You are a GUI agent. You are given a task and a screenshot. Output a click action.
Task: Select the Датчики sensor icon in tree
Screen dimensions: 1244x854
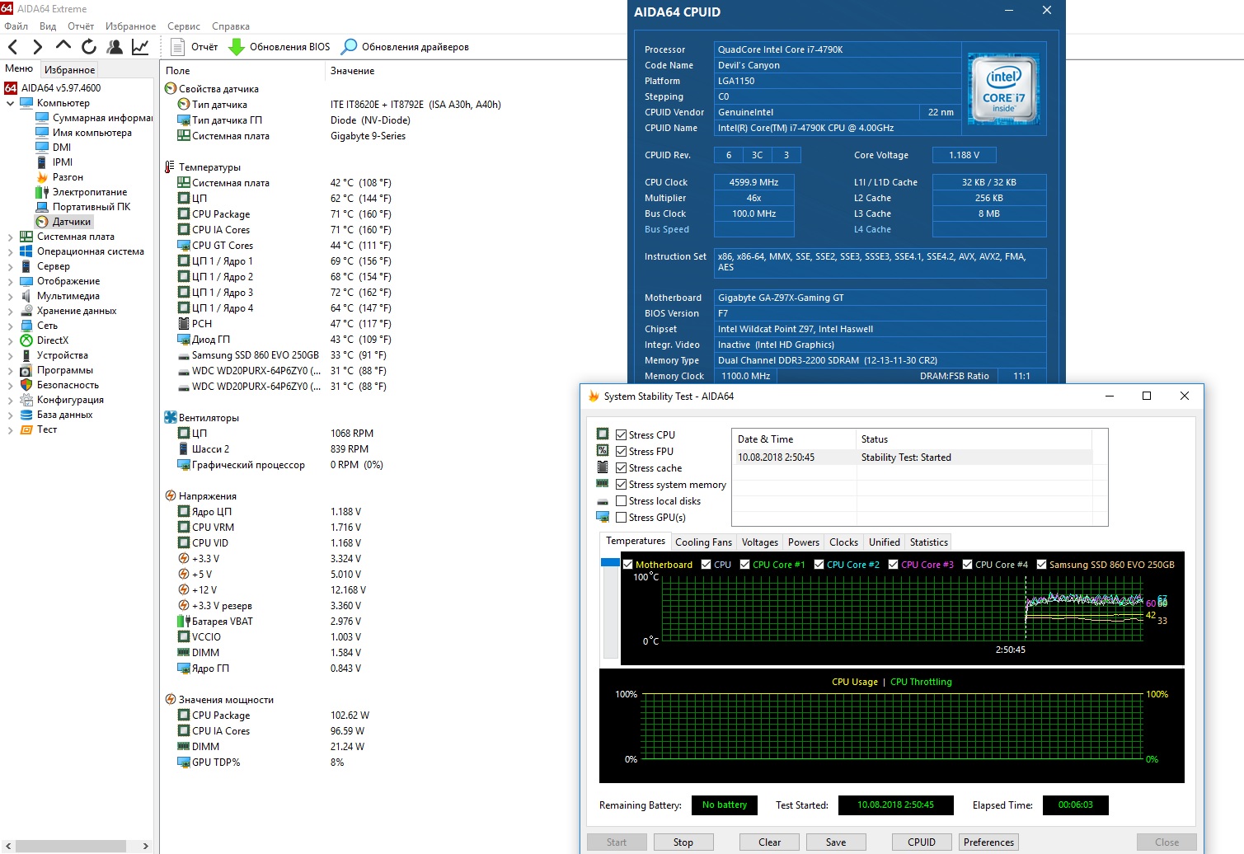coord(42,222)
